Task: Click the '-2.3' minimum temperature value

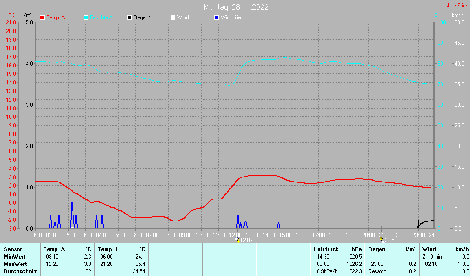Action: point(87,257)
